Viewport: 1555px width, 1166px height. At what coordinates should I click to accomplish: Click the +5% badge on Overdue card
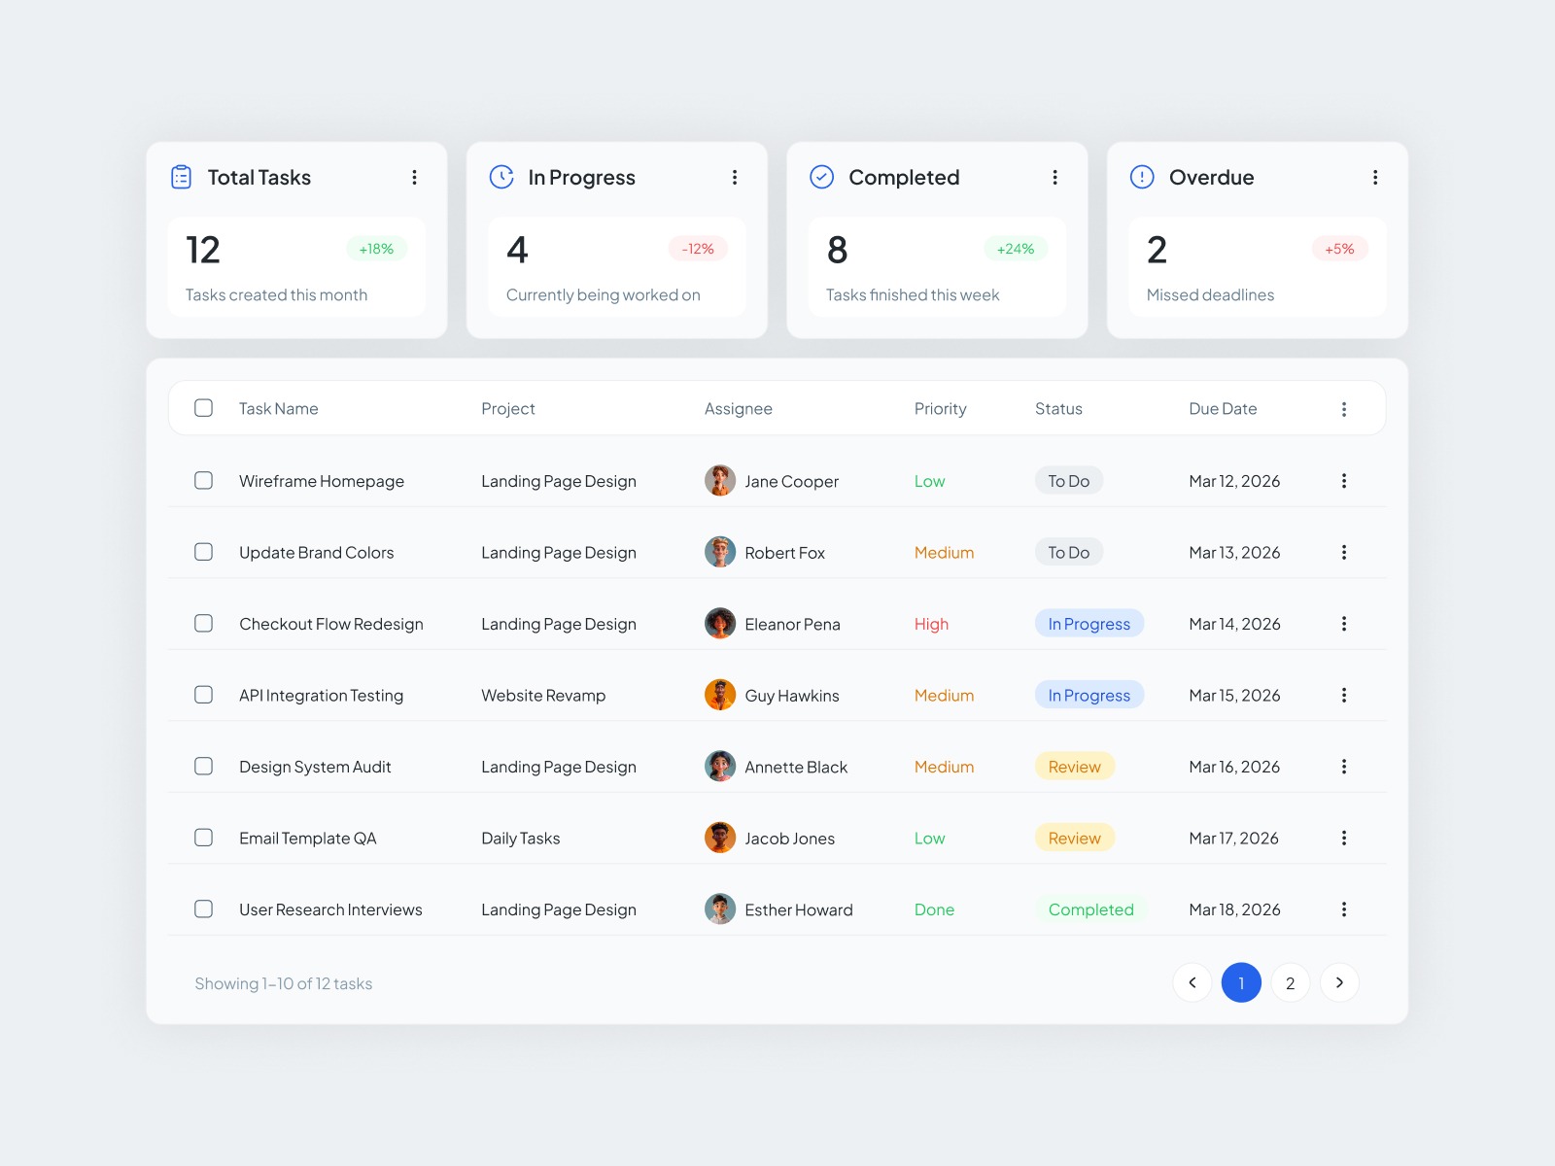[1339, 249]
